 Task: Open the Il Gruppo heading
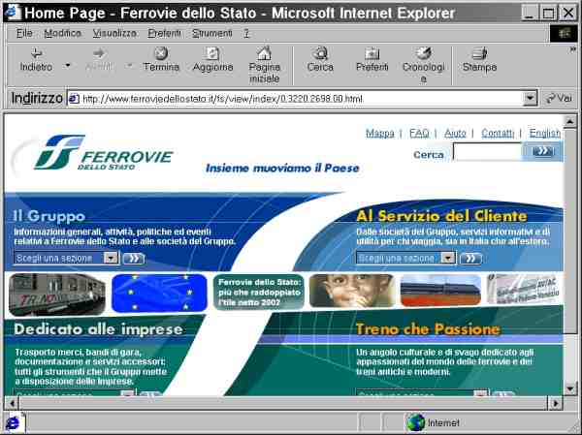point(49,216)
